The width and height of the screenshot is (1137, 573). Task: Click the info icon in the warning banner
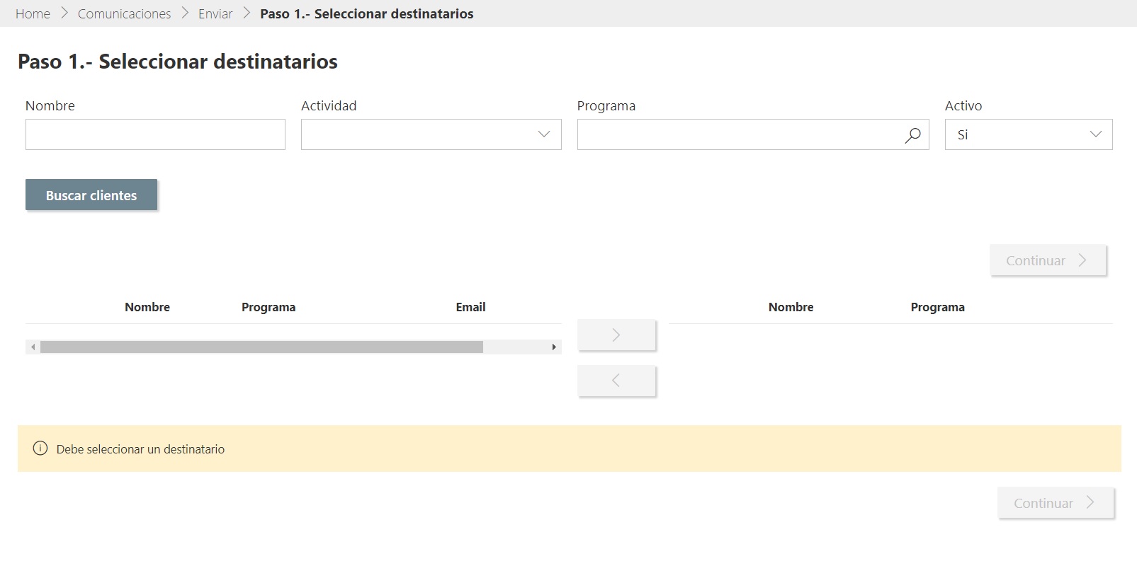point(40,448)
